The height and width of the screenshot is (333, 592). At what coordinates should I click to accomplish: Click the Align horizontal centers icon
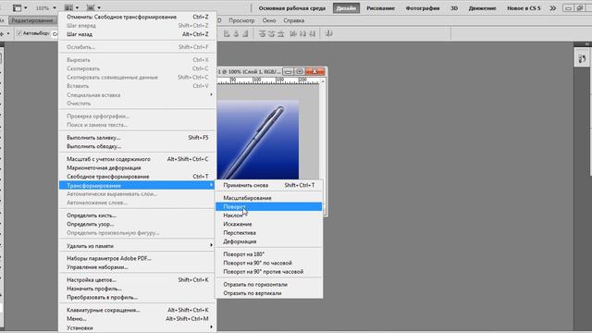(x=236, y=33)
